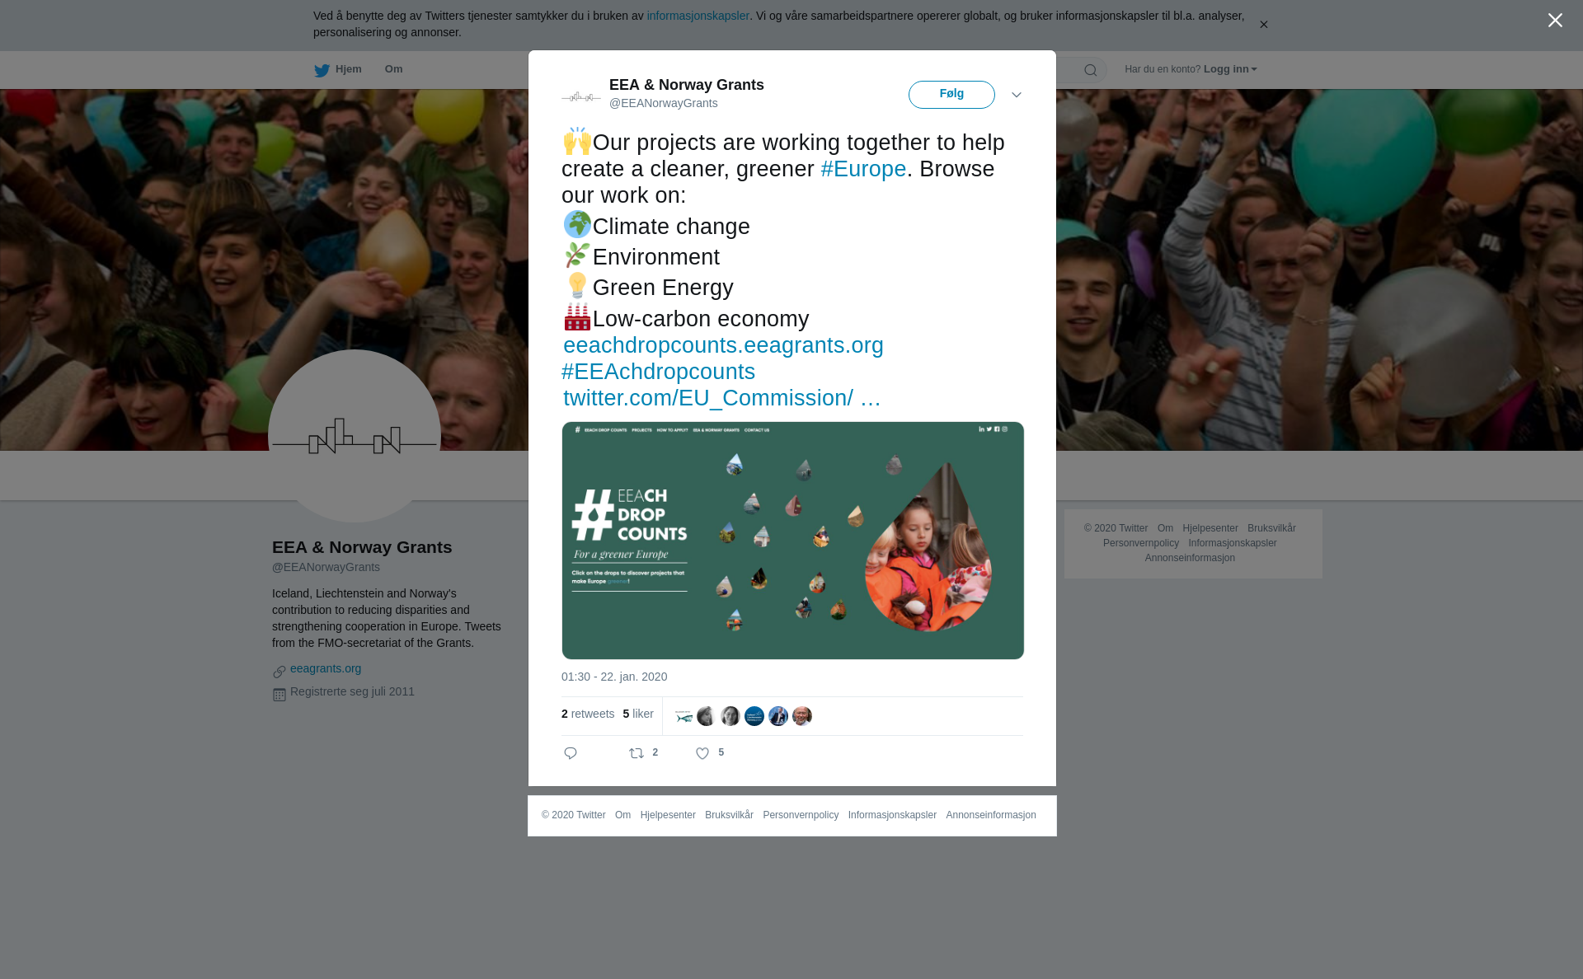Like the tweet with the heart icon
1583x979 pixels.
click(x=702, y=753)
